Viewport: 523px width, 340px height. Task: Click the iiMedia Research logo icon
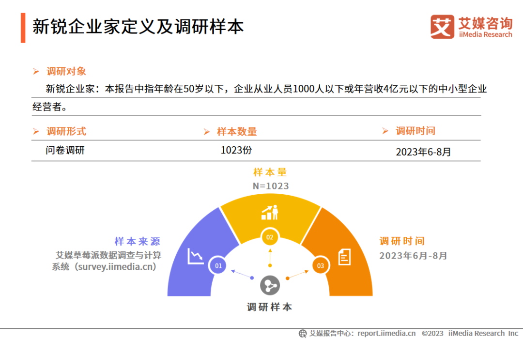[x=442, y=27]
